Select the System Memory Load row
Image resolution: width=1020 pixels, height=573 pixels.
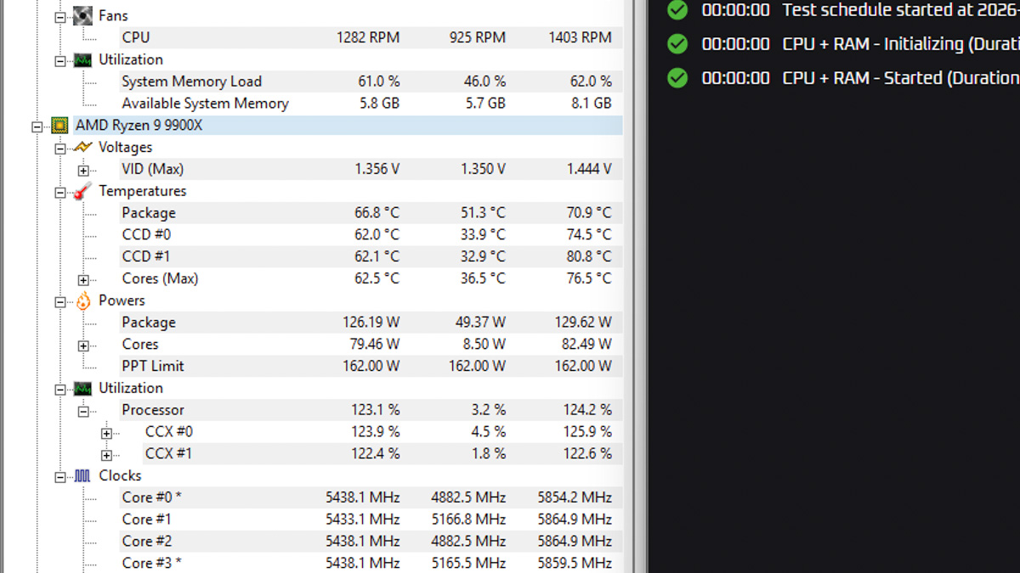371,81
